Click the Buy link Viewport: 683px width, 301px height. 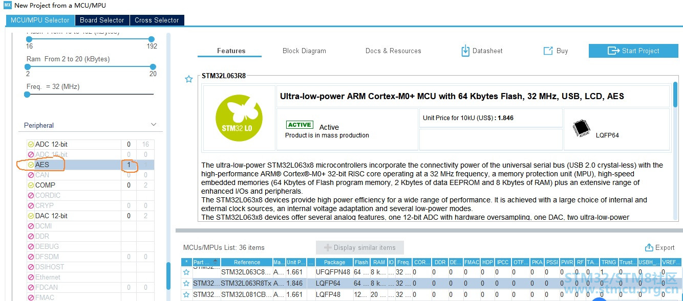(562, 51)
